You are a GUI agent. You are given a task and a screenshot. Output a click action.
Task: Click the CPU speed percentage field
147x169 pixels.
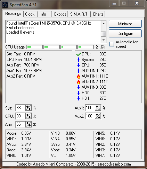[x=21, y=116]
